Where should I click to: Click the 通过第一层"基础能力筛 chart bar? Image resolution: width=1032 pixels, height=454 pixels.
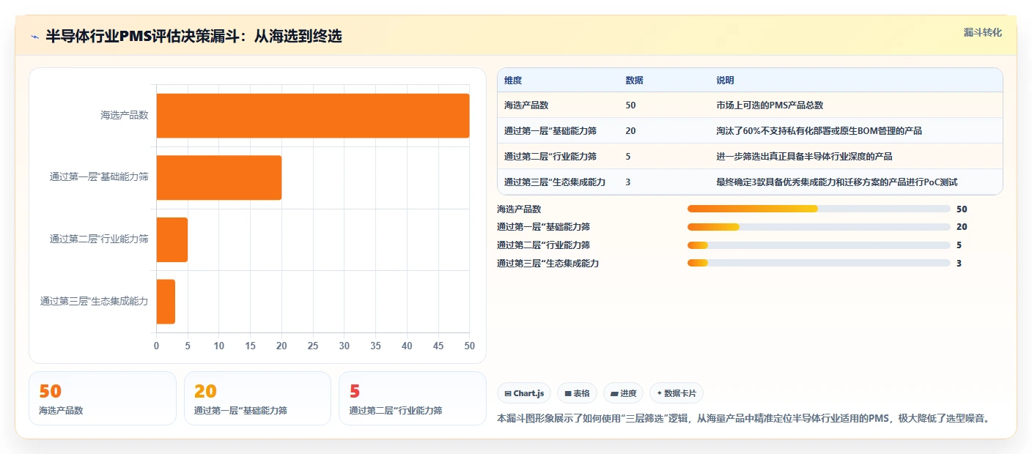(x=219, y=177)
